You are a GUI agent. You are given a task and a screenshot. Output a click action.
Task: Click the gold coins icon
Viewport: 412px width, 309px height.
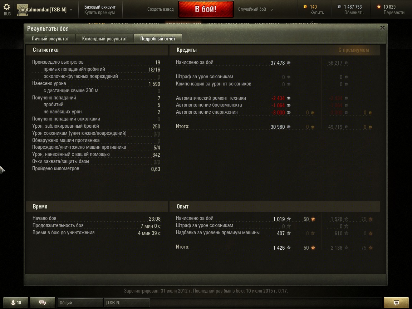click(305, 7)
